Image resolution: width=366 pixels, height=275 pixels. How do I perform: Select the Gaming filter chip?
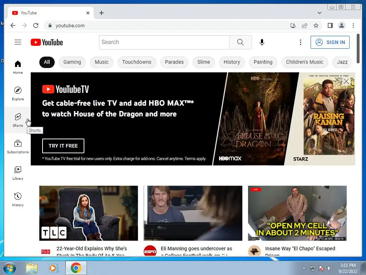pos(72,62)
